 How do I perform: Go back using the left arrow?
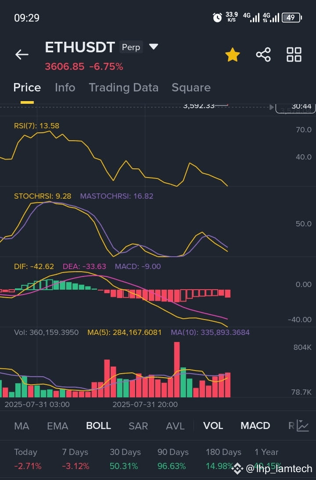(22, 55)
